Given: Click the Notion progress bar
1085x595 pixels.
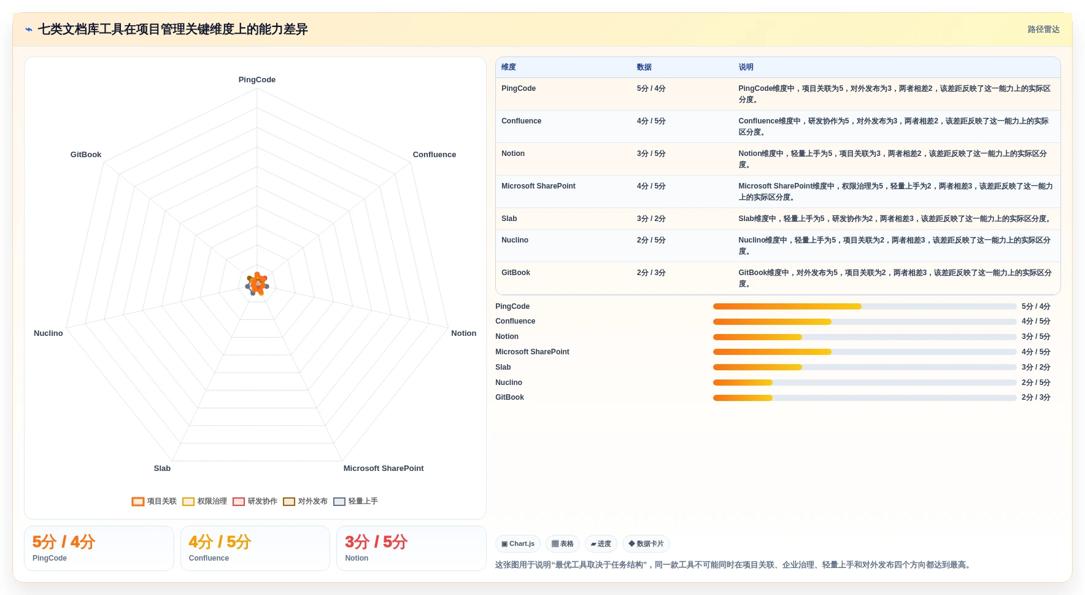Looking at the screenshot, I should pos(865,337).
